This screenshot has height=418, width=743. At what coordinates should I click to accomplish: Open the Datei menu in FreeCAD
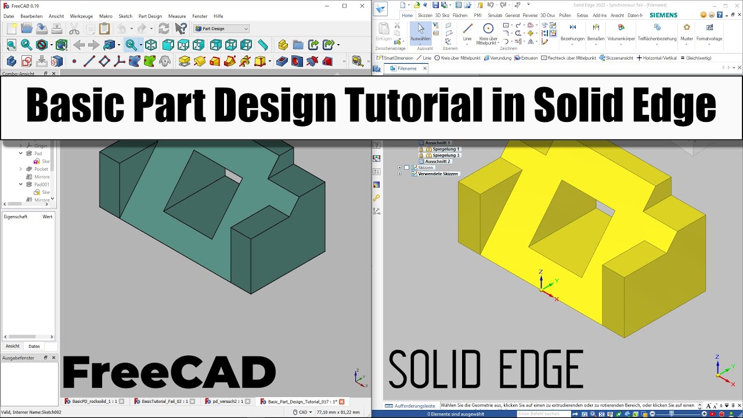(9, 16)
